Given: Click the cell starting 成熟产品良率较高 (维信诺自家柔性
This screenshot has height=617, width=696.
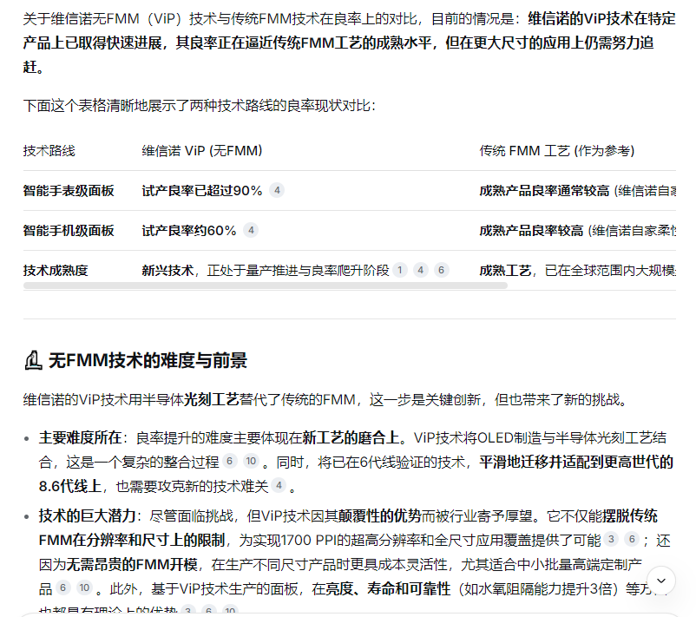Looking at the screenshot, I should 577,231.
